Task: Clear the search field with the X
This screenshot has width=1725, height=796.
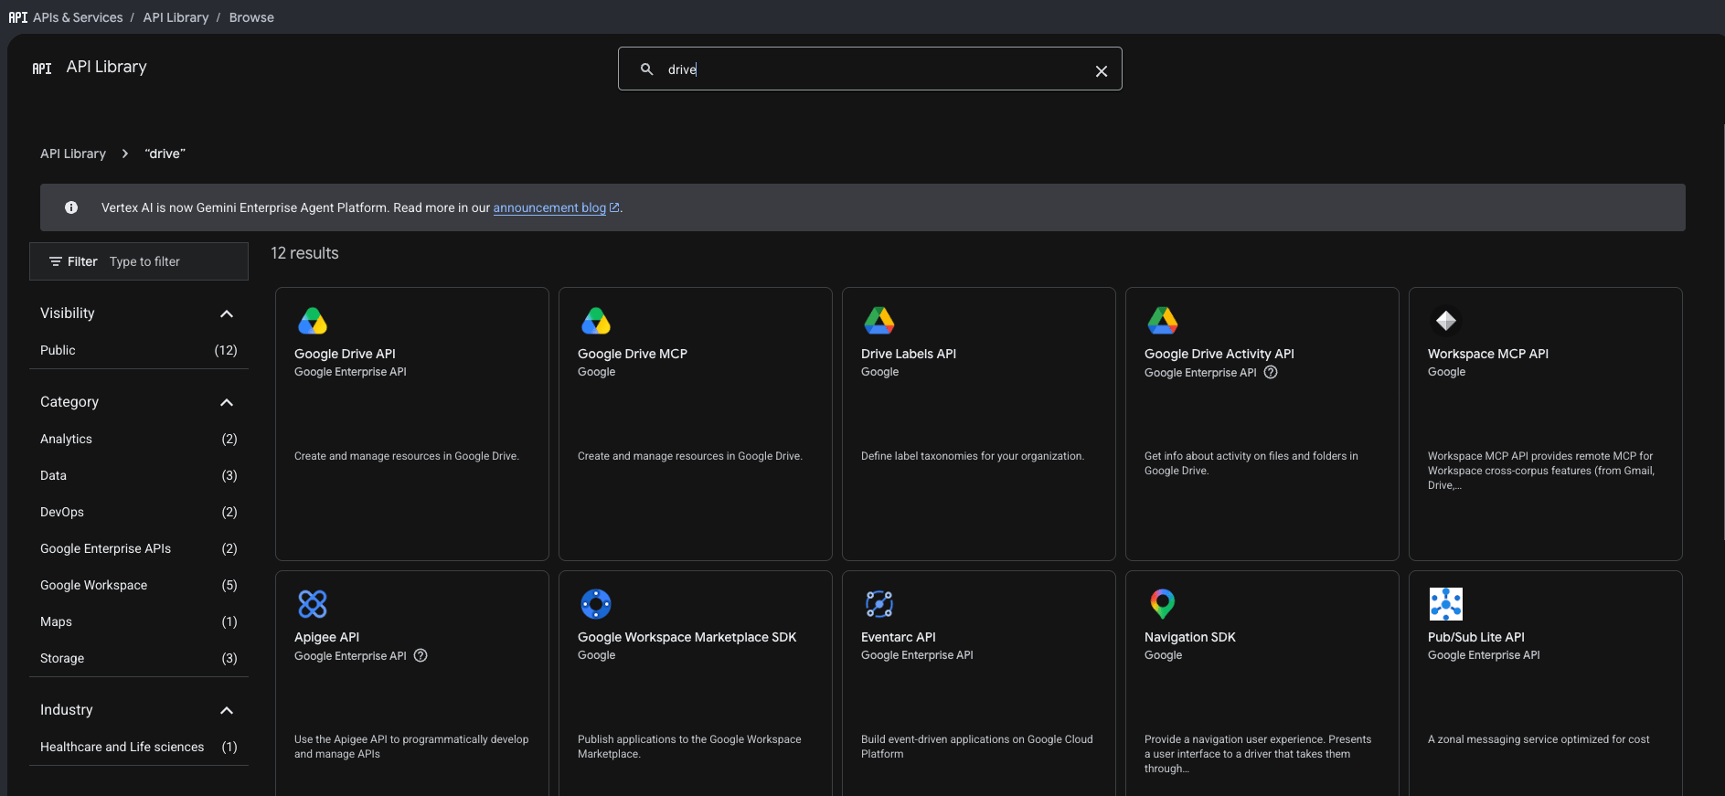Action: (1102, 71)
